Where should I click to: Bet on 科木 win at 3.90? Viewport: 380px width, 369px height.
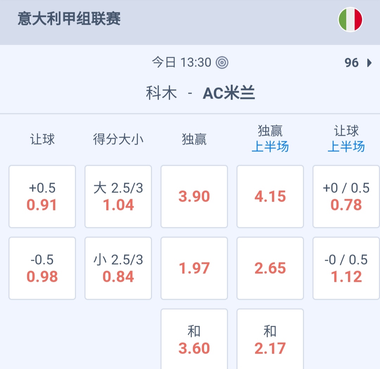click(194, 196)
